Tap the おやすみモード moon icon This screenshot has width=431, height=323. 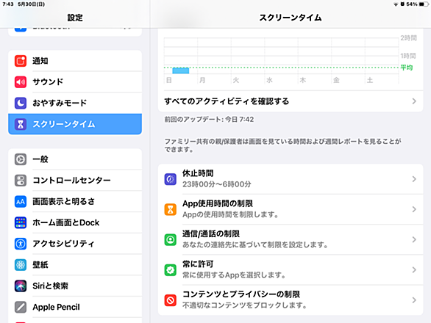pyautogui.click(x=21, y=103)
